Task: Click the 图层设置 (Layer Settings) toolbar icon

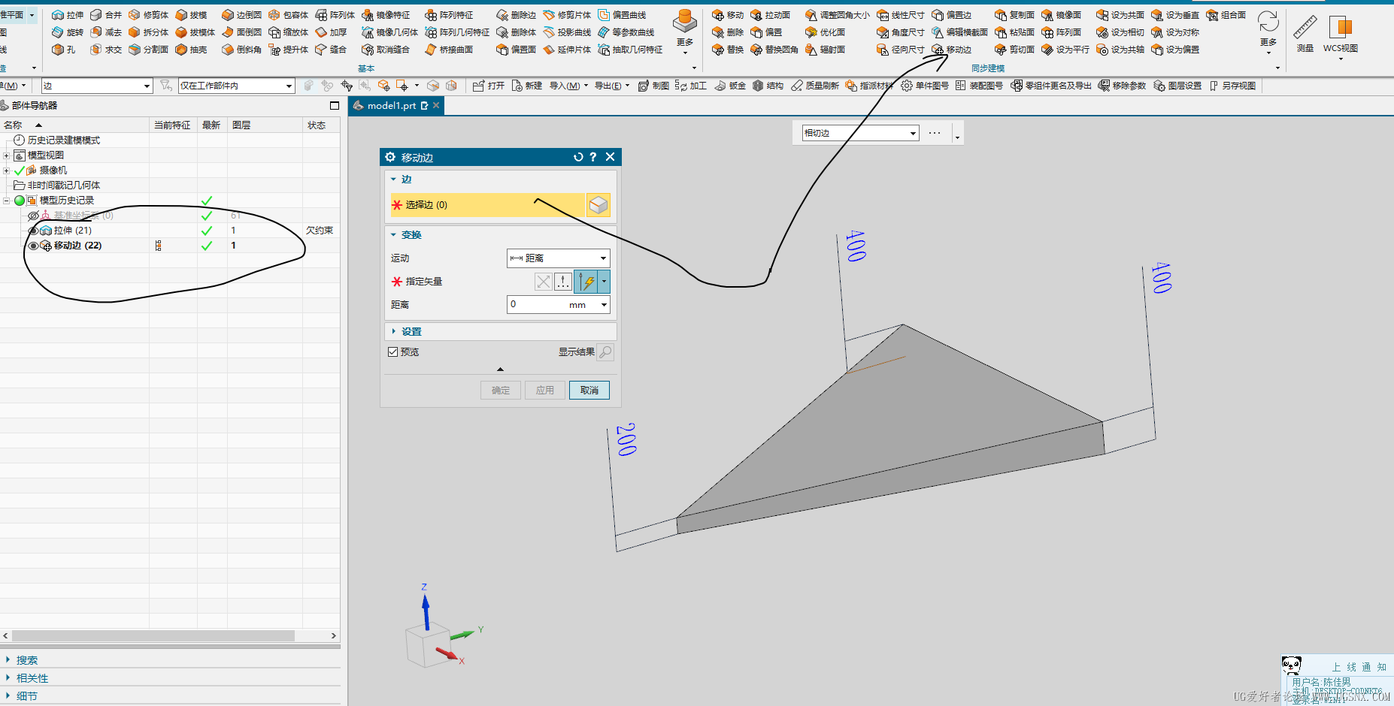Action: (x=1177, y=86)
